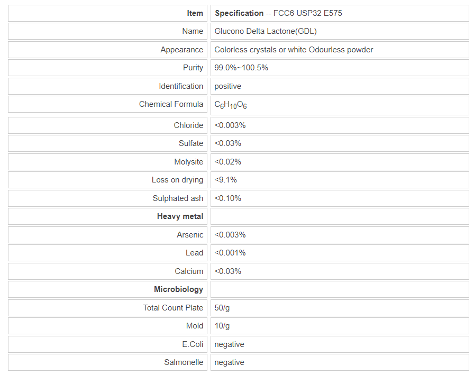Click the Item header cell

click(195, 13)
